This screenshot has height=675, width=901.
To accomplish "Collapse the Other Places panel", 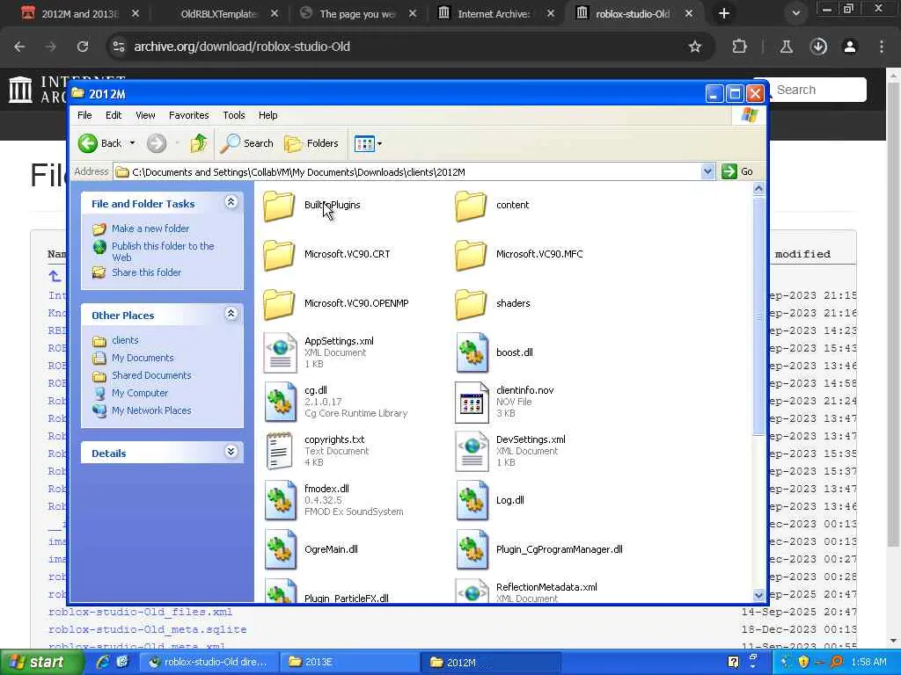I will click(231, 314).
